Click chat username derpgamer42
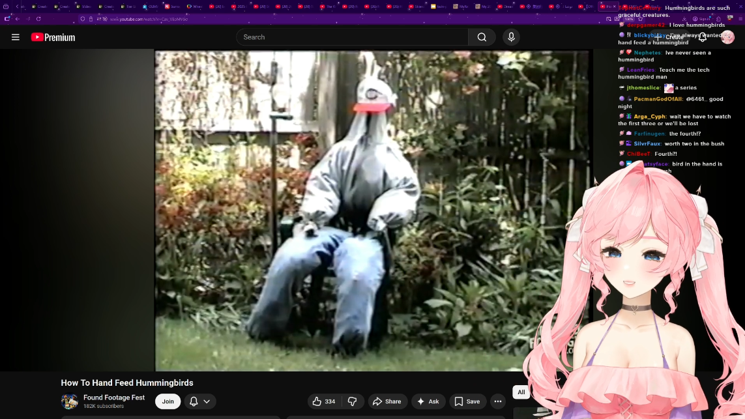The width and height of the screenshot is (745, 419). (646, 25)
